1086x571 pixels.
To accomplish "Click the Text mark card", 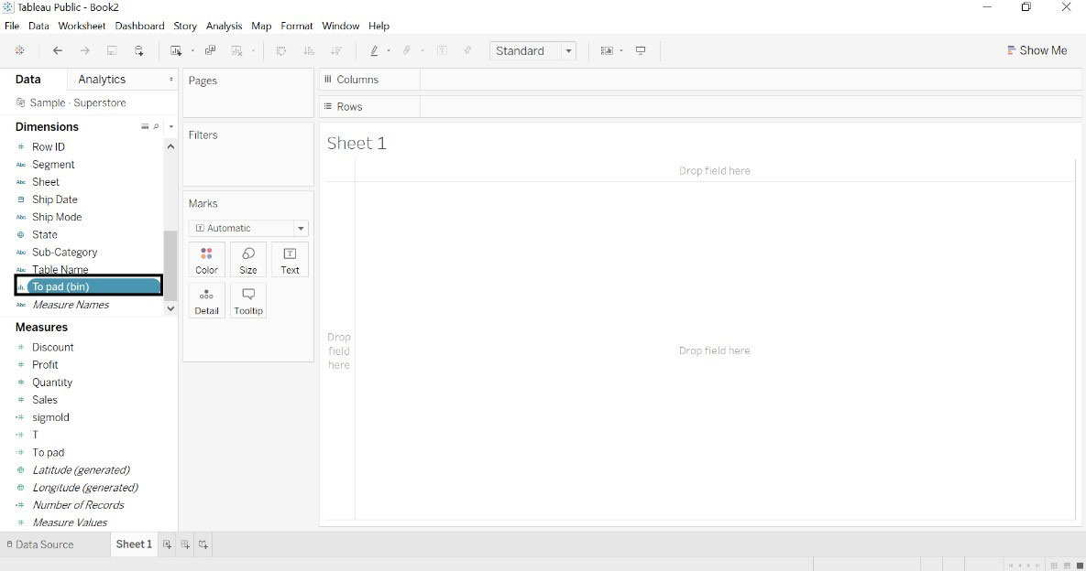I will (x=290, y=260).
